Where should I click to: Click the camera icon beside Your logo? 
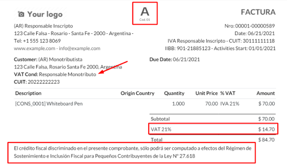point(21,14)
